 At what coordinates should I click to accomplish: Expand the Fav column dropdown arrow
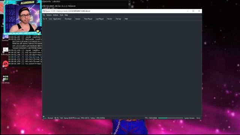coord(46,19)
